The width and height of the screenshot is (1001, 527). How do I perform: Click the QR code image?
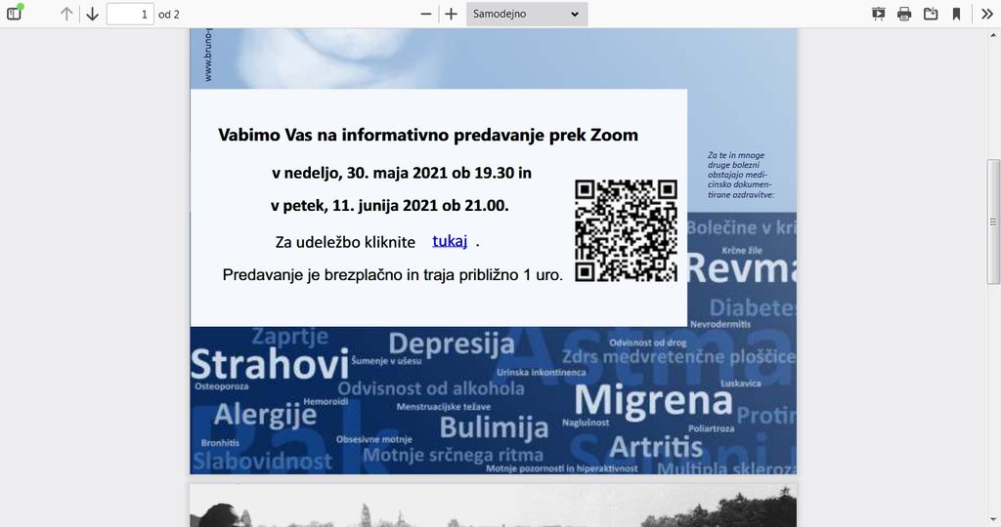(626, 231)
